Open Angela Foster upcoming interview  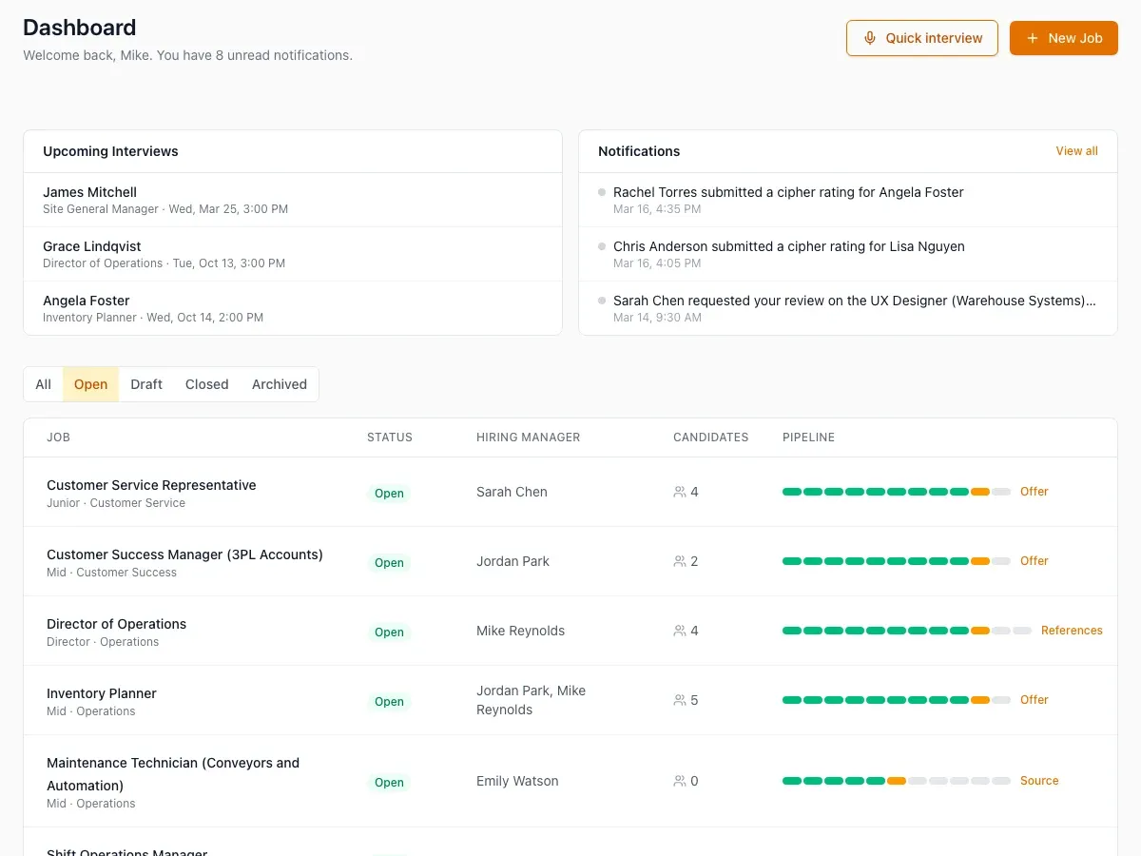click(293, 308)
